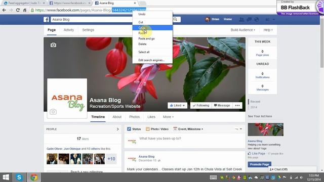Click the browser forward arrow
This screenshot has height=182, width=324.
tap(11, 10)
